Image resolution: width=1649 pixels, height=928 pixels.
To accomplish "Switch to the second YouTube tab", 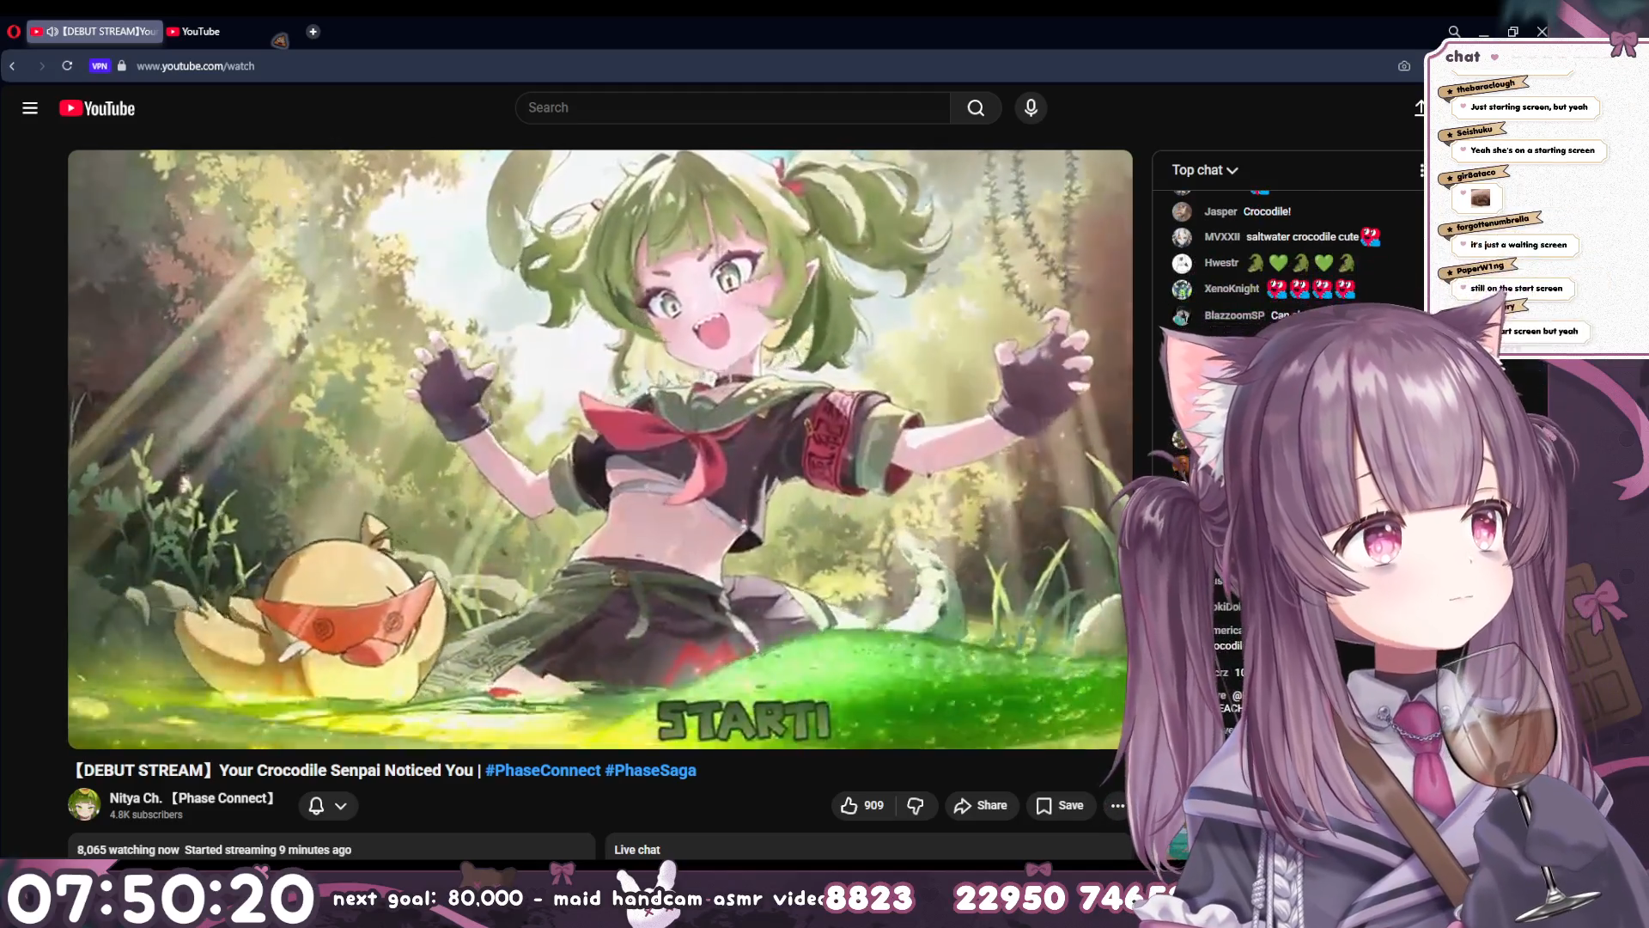I will 199,32.
